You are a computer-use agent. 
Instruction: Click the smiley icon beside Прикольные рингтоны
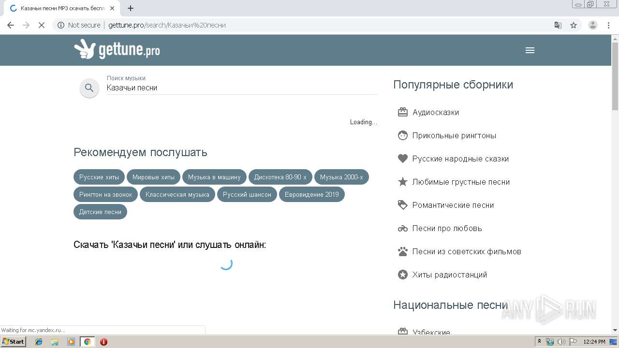pos(402,135)
